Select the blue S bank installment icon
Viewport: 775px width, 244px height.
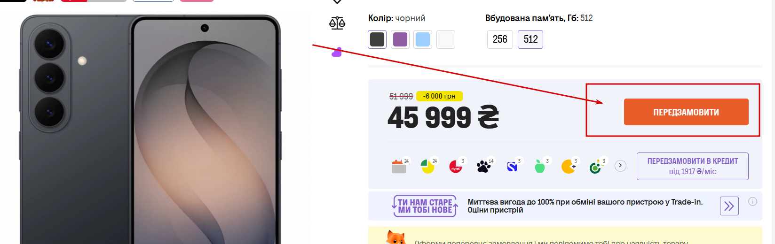[512, 166]
